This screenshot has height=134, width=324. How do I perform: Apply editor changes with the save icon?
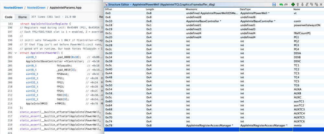pos(274,4)
